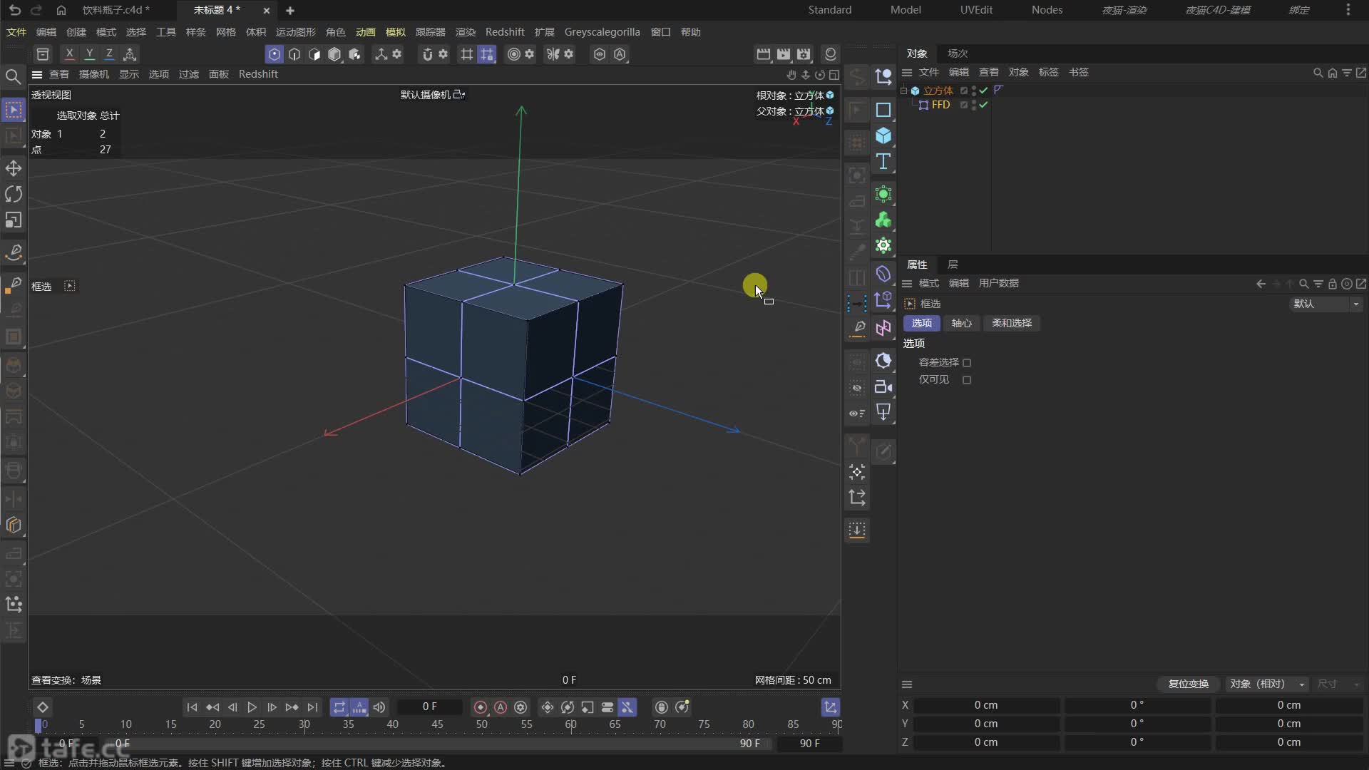Add a new document tab
This screenshot has height=770, width=1369.
289,10
